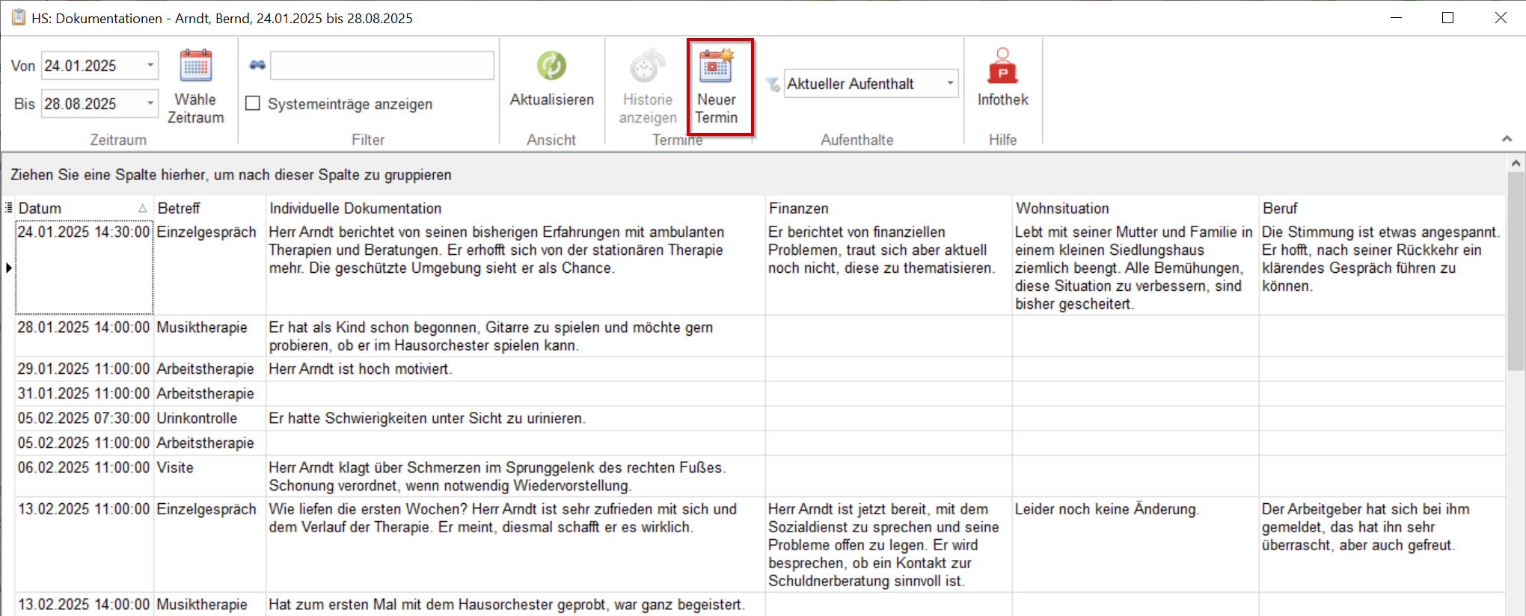This screenshot has width=1526, height=616.
Task: Click the Finanzen column header
Action: point(887,209)
